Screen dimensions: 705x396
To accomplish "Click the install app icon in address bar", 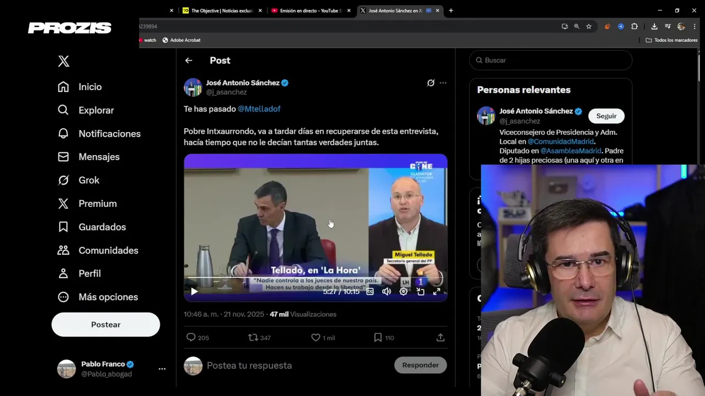I will (565, 26).
